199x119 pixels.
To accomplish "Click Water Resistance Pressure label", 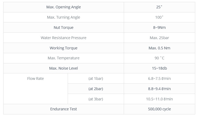I will 63,38.
